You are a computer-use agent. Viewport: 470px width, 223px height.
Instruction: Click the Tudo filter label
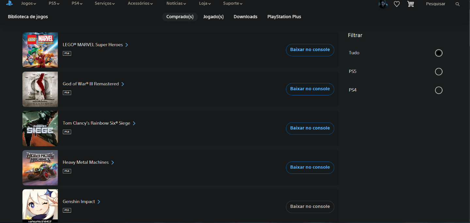coord(354,53)
